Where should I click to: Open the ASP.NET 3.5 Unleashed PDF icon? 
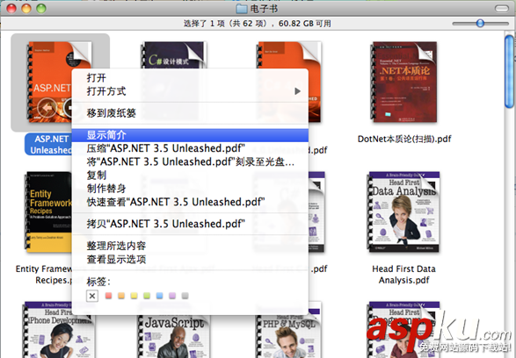[x=49, y=82]
